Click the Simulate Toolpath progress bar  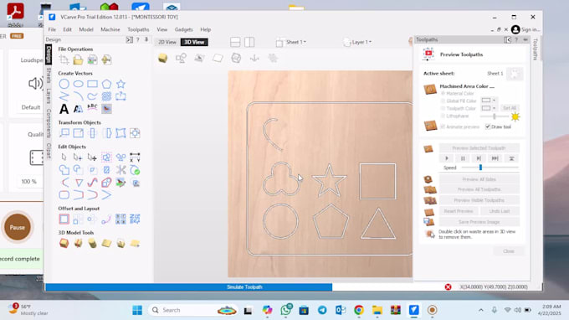(189, 287)
